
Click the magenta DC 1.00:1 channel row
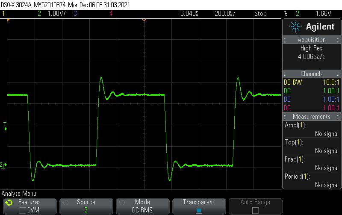click(x=312, y=108)
